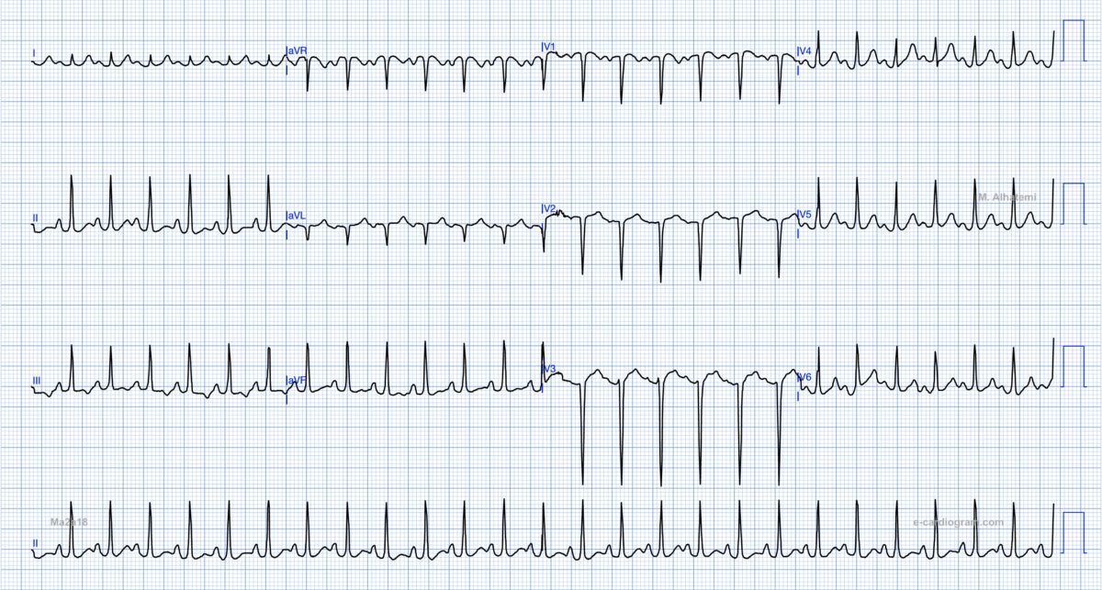Open the e-cardiogram.com watermark link

coord(958,521)
